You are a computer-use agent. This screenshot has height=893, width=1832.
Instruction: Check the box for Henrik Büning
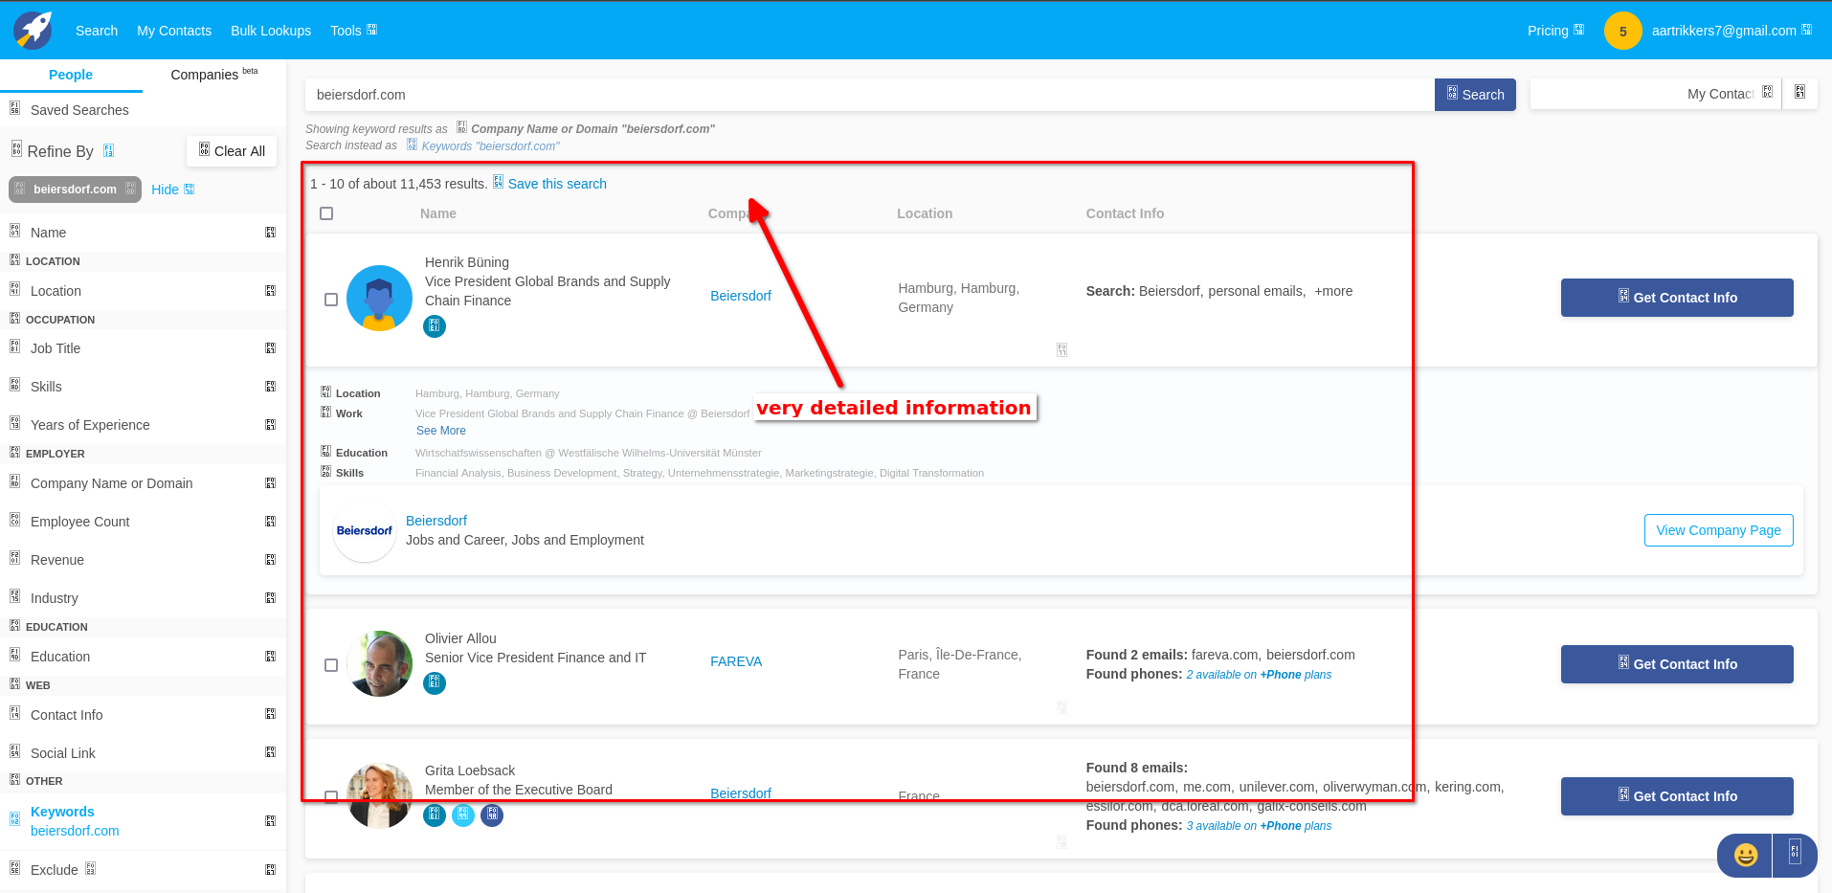pos(331,300)
